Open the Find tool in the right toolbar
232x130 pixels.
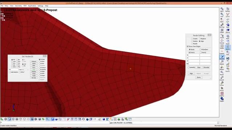coord(222,15)
